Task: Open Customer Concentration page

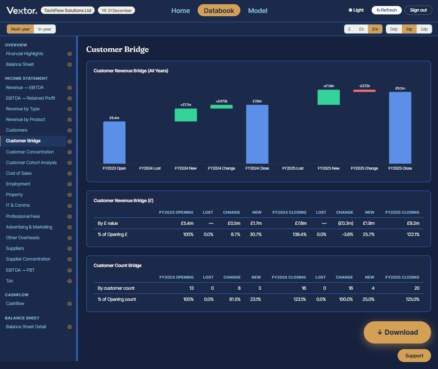Action: click(30, 152)
